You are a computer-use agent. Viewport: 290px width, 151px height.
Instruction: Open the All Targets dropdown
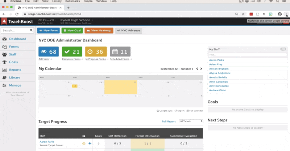pyautogui.click(x=191, y=121)
